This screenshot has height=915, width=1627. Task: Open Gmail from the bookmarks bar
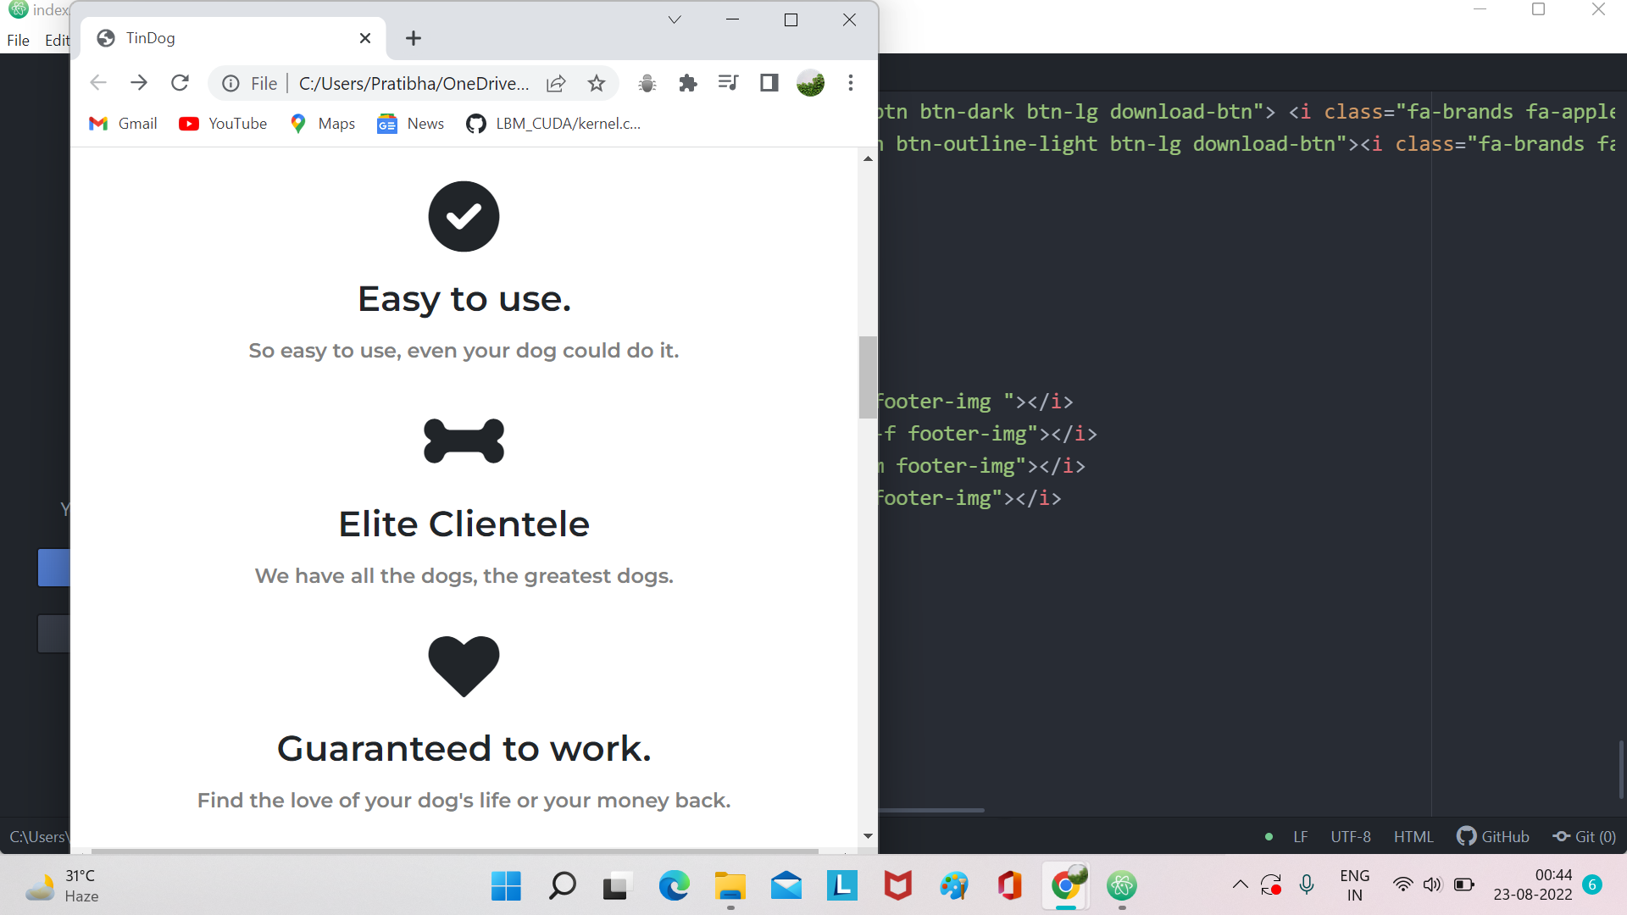pyautogui.click(x=122, y=123)
